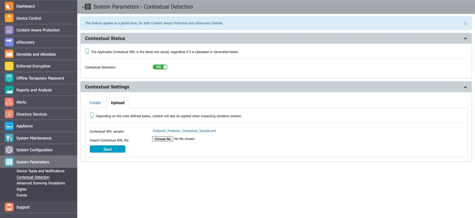Click 'No file chosen' text
The image size is (475, 218).
click(184, 139)
